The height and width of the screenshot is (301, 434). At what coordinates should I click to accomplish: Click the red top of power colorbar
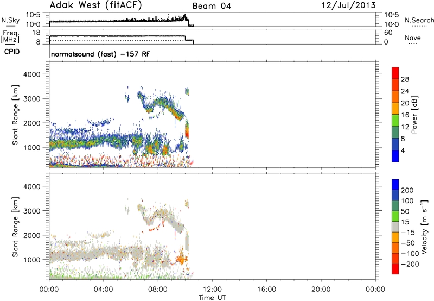395,73
